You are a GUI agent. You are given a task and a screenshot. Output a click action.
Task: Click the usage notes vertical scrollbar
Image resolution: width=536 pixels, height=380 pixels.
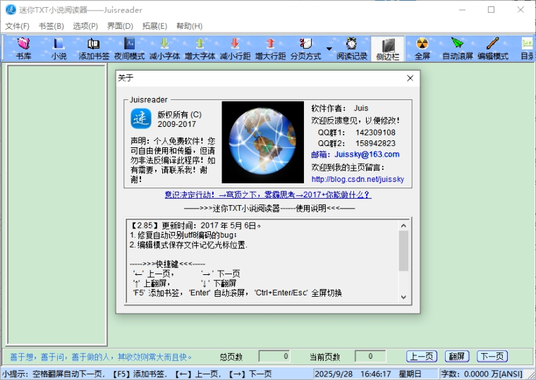coord(403,251)
